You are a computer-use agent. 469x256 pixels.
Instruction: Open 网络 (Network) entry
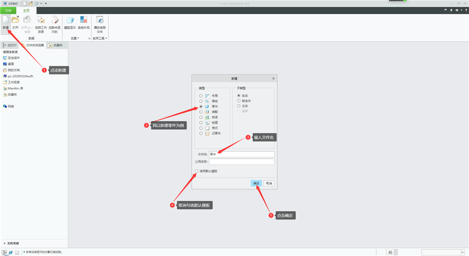[8, 106]
